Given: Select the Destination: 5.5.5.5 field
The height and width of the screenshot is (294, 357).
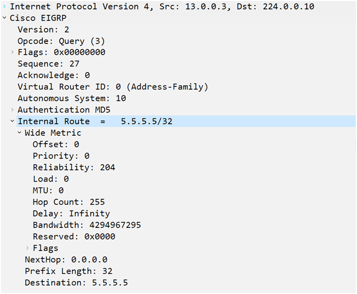Looking at the screenshot, I should [76, 283].
